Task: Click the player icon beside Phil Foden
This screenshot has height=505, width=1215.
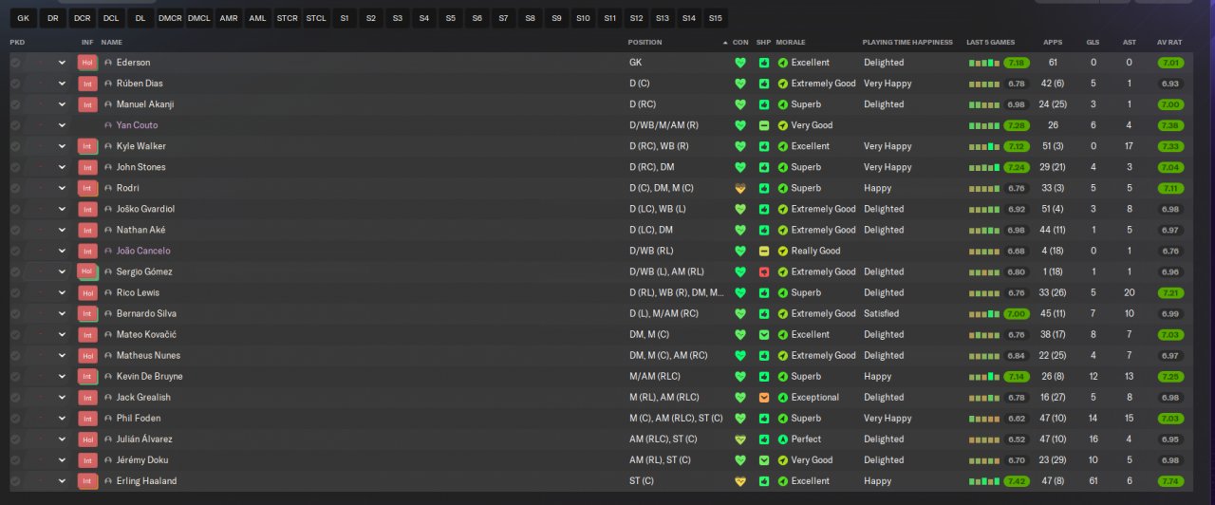Action: coord(108,418)
